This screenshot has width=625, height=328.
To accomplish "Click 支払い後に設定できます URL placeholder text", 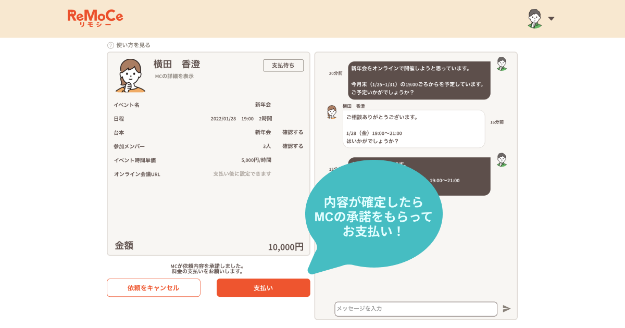I will click(x=242, y=174).
